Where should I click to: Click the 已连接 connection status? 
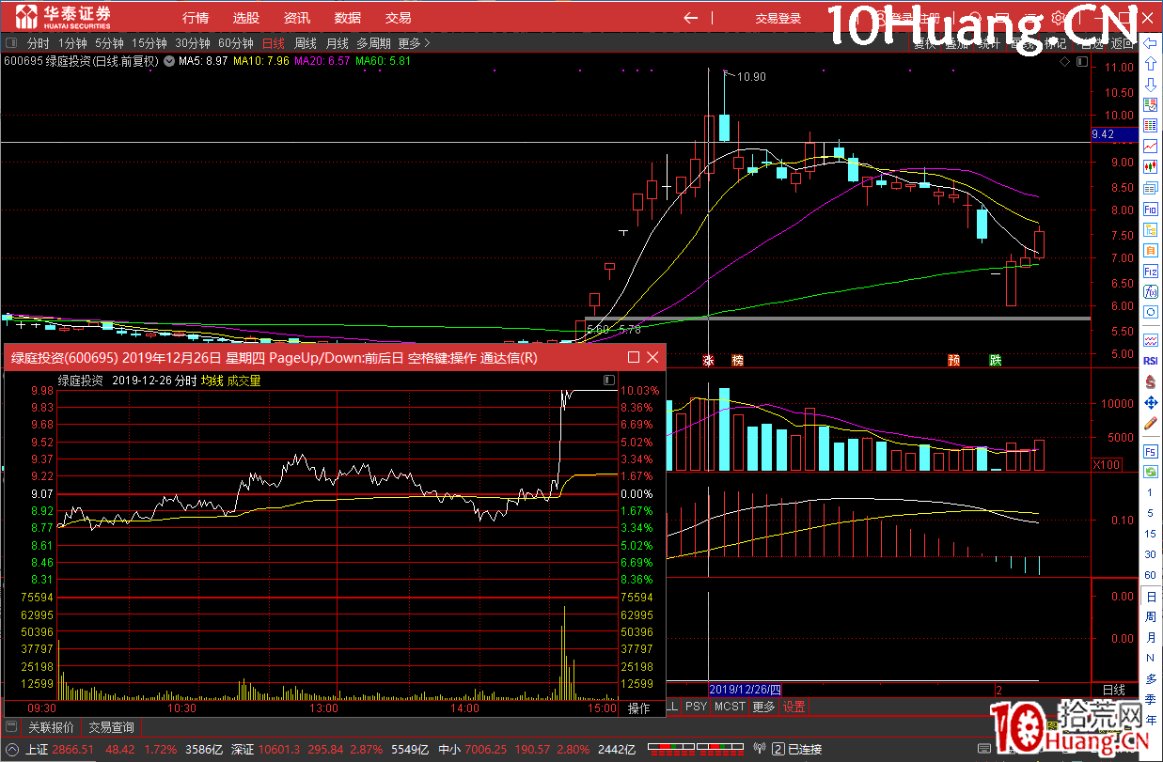click(805, 750)
